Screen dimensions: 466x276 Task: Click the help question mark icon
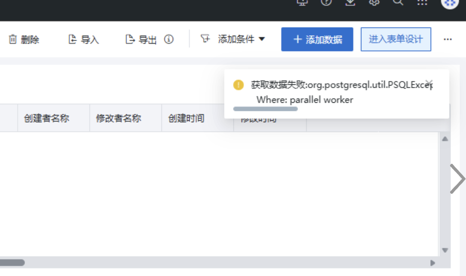click(326, 3)
